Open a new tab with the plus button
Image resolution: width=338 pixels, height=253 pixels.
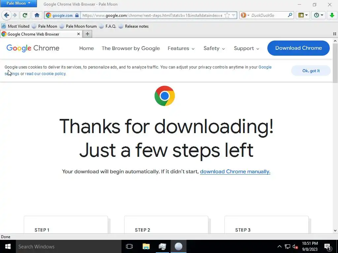coord(87,34)
